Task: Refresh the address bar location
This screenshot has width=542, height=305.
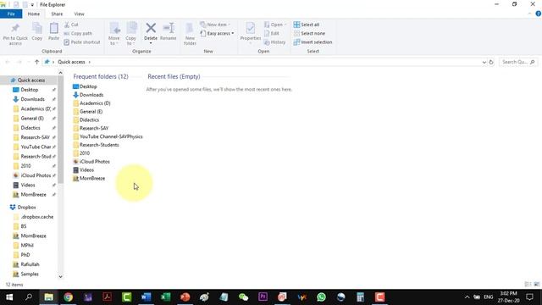Action: point(491,62)
